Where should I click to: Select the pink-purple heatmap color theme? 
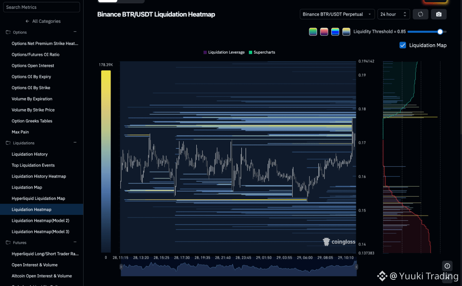click(x=324, y=32)
